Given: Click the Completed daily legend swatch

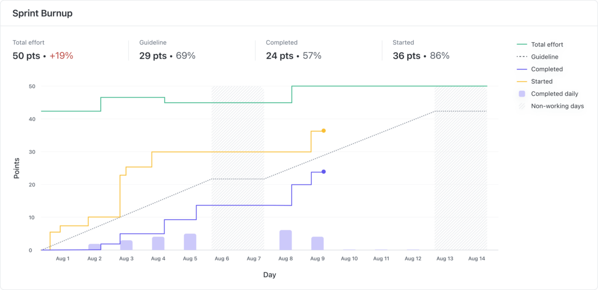Looking at the screenshot, I should 522,94.
